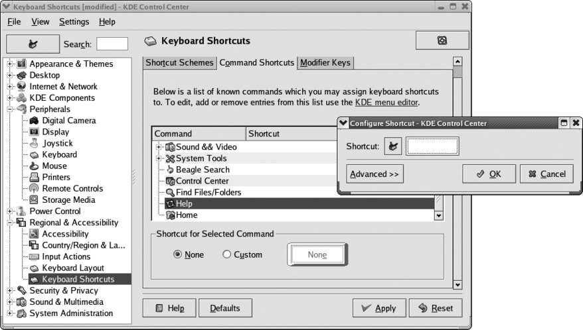
Task: Select the None radio button
Action: (x=178, y=254)
